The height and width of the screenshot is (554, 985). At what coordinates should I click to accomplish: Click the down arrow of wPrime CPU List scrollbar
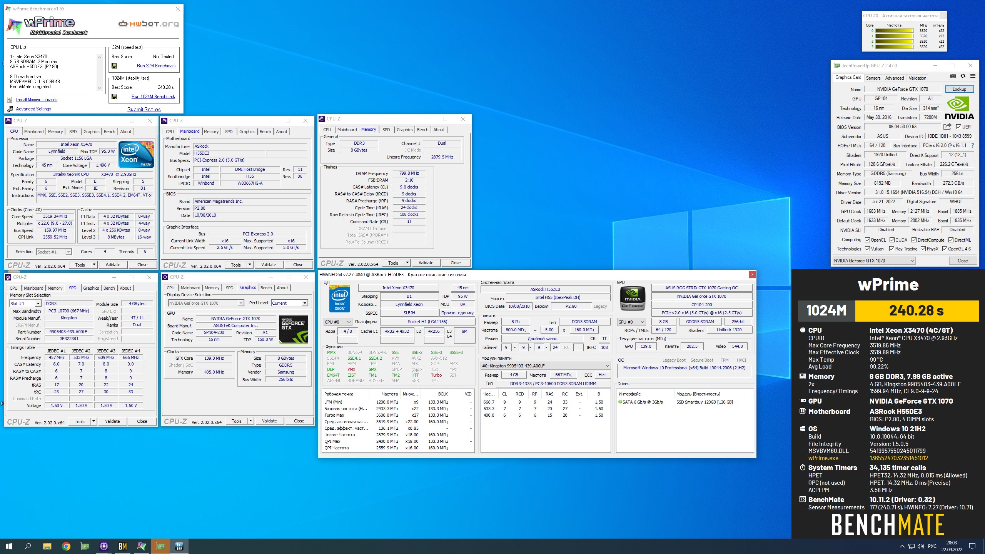(99, 88)
